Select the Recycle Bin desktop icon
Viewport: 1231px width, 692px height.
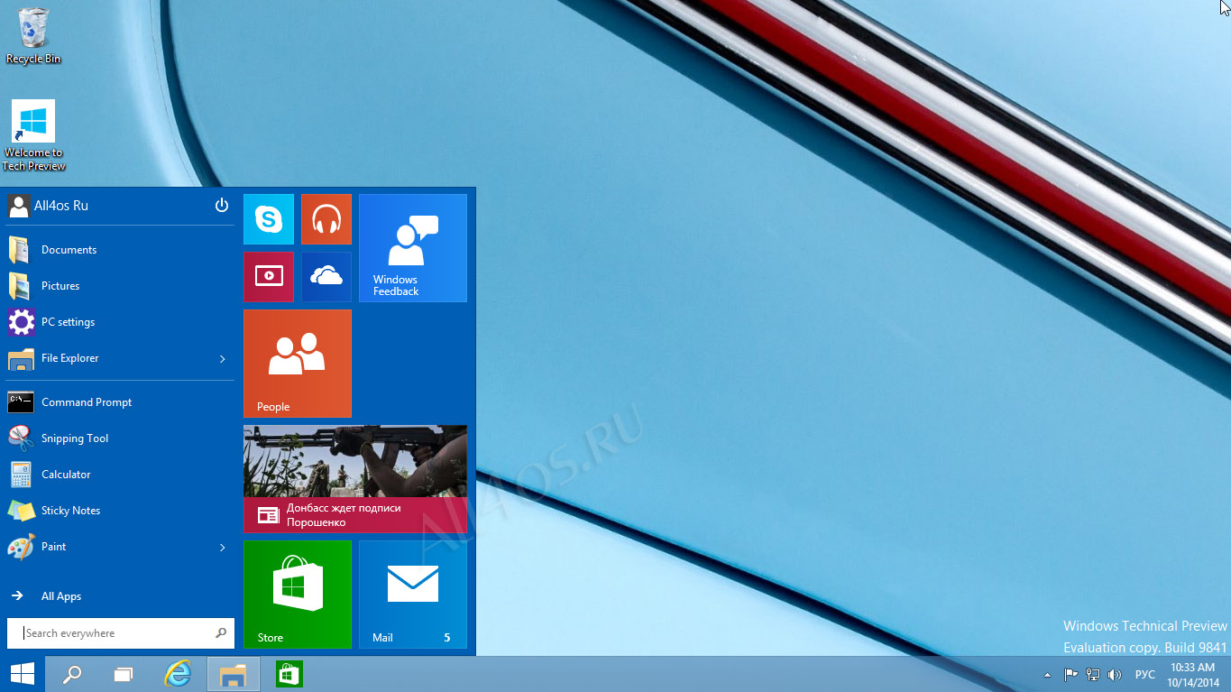[x=33, y=36]
